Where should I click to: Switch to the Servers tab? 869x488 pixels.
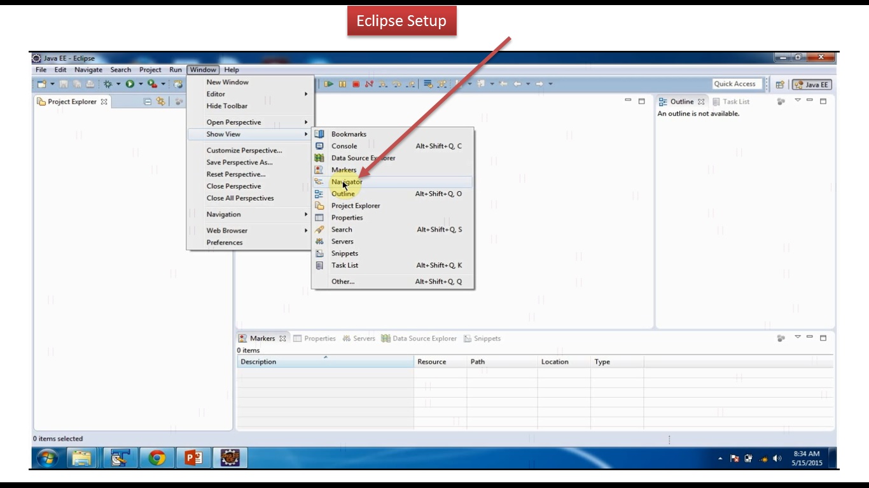[x=359, y=339]
